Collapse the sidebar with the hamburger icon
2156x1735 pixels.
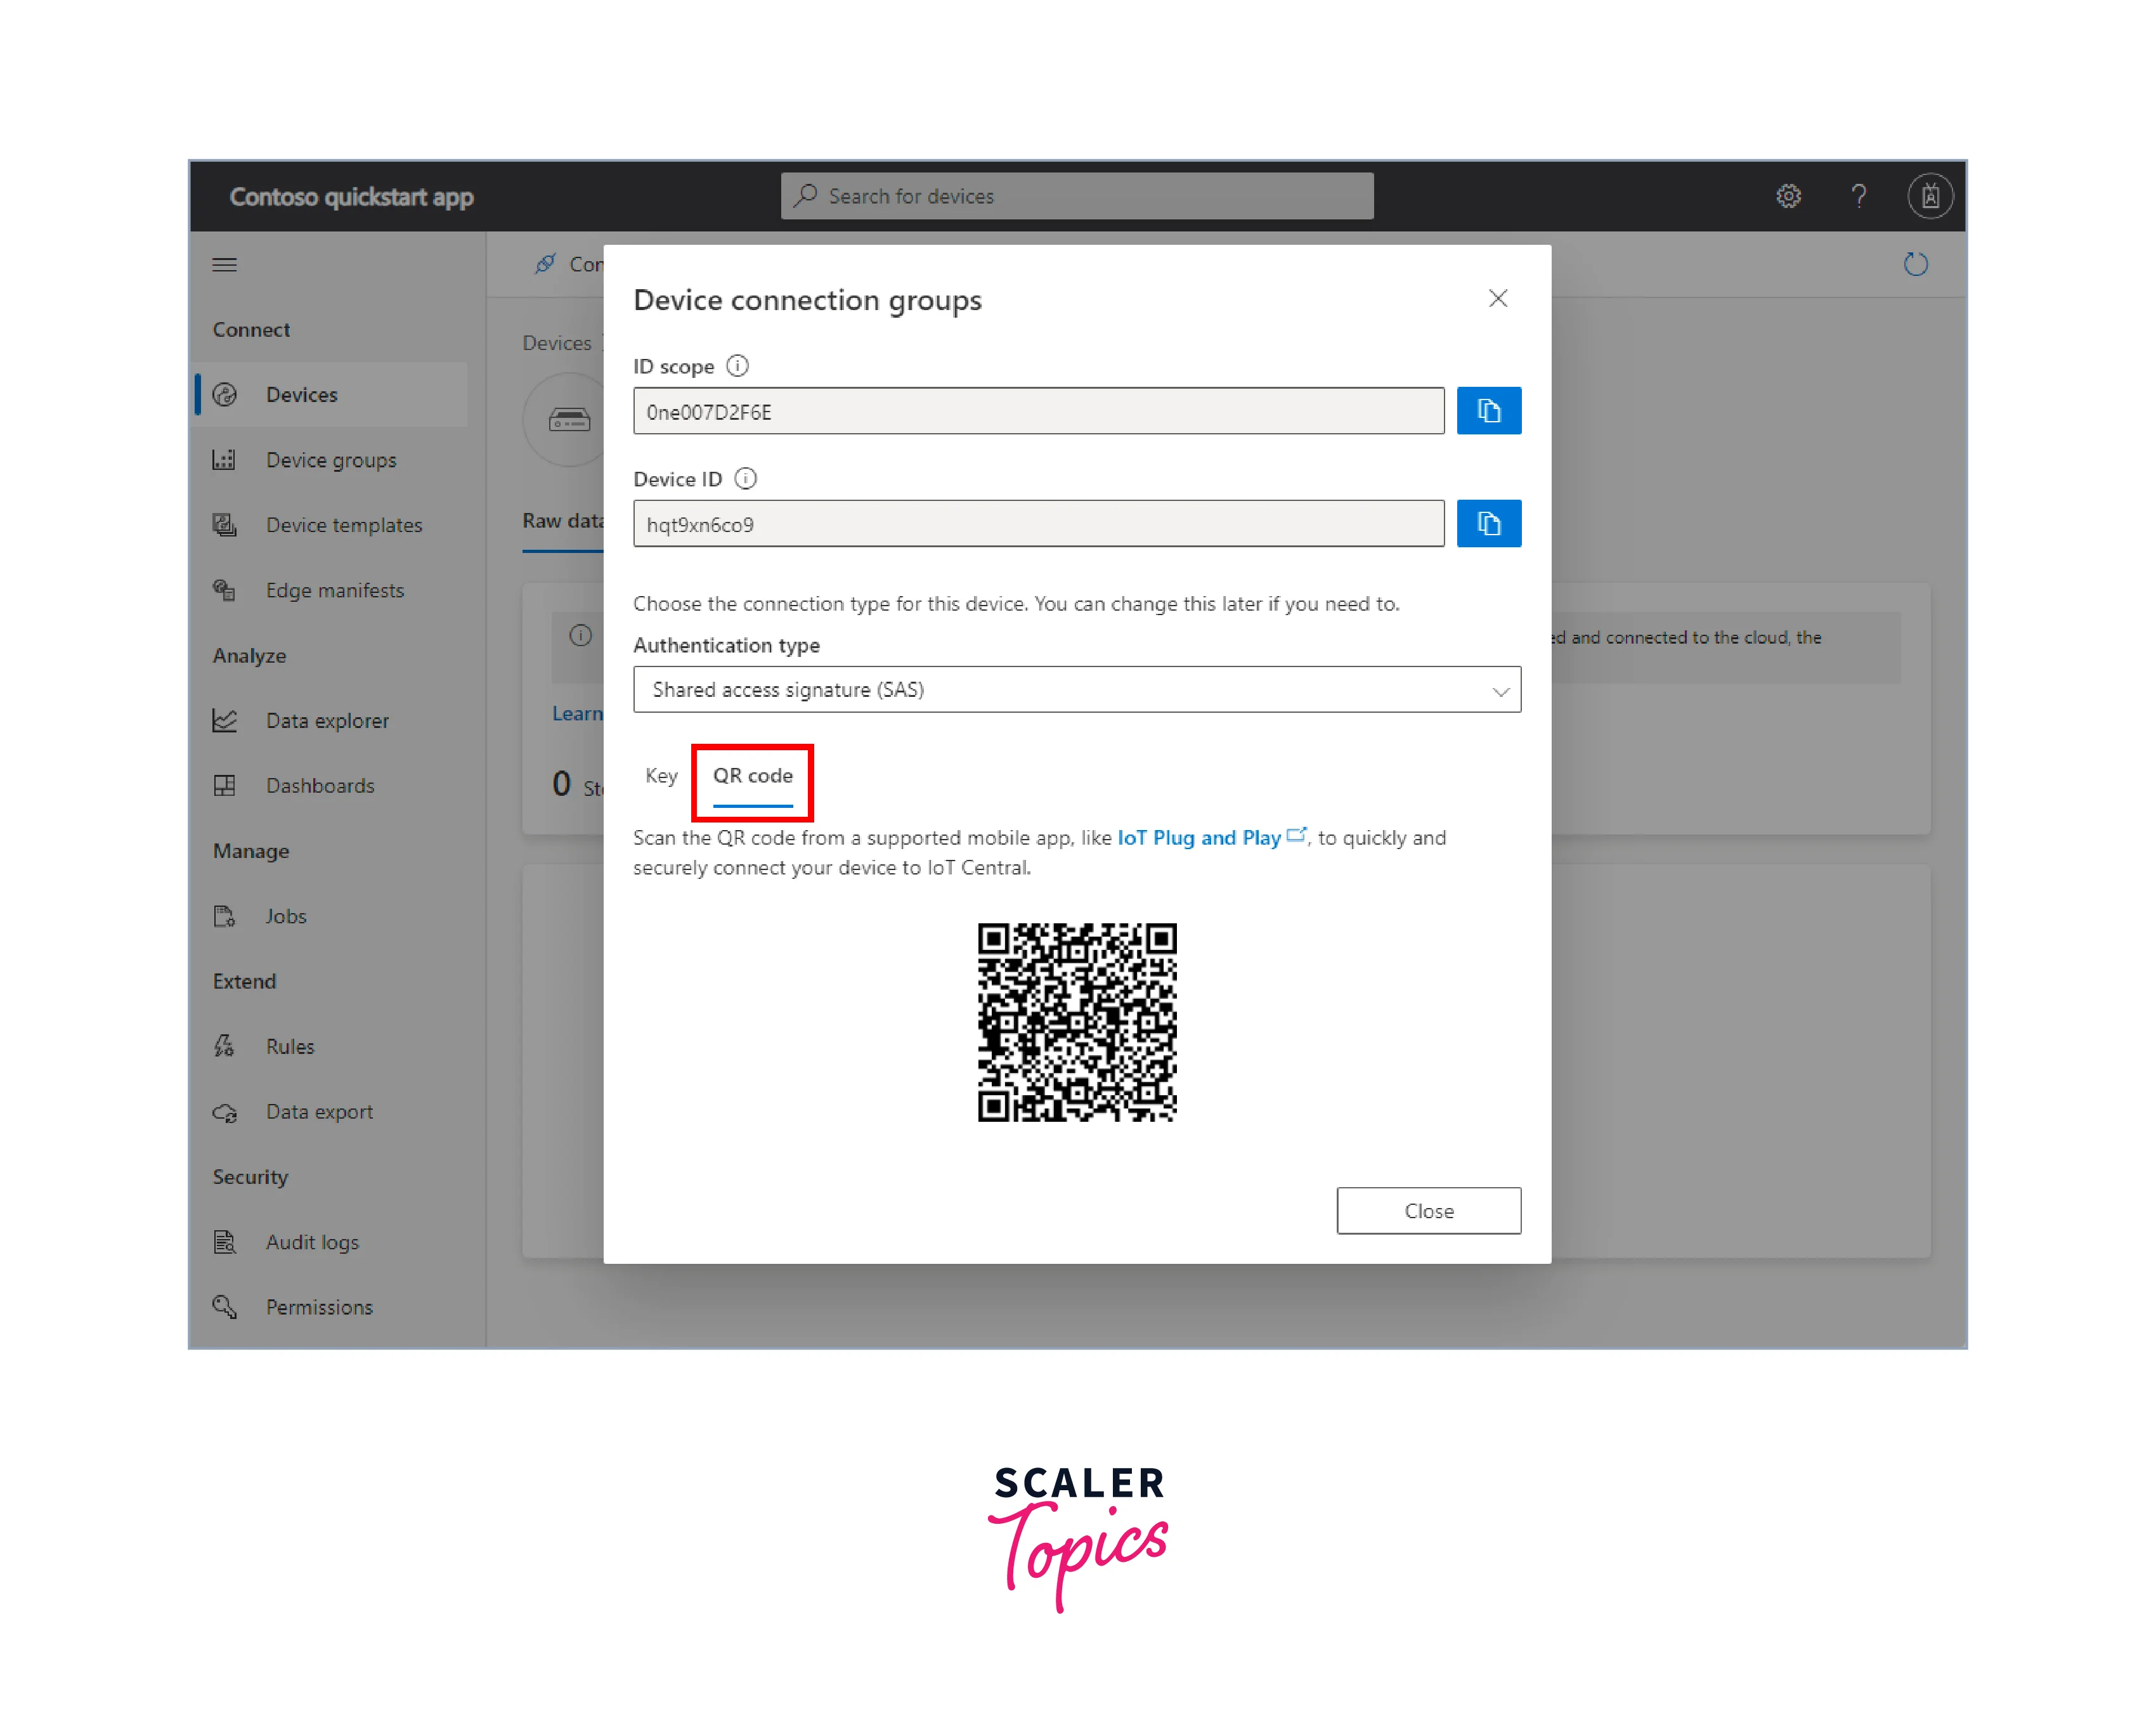coord(225,265)
